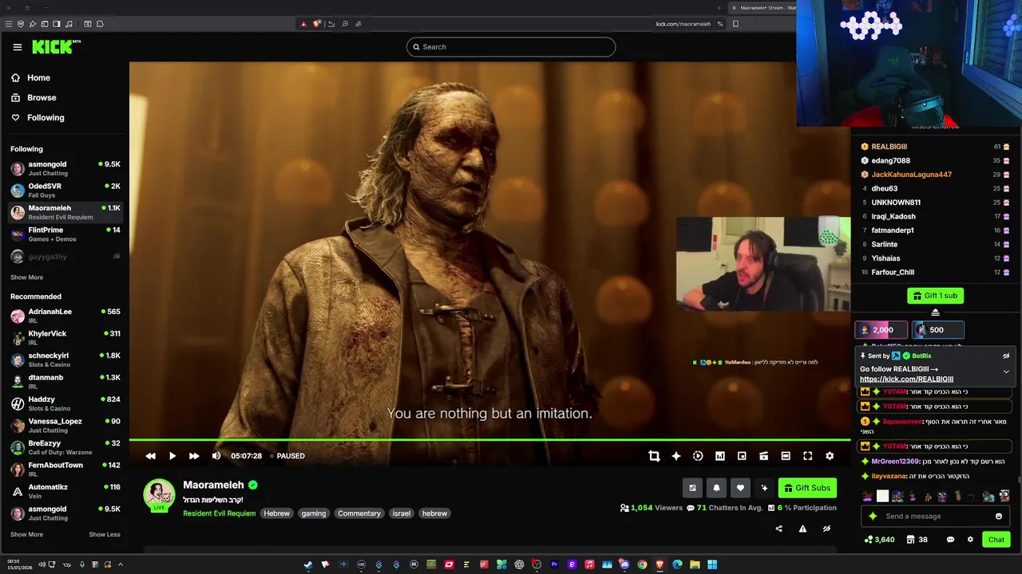Open OdedSVR channel in sidebar

pos(65,191)
